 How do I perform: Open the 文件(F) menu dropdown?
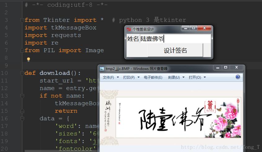111,77
